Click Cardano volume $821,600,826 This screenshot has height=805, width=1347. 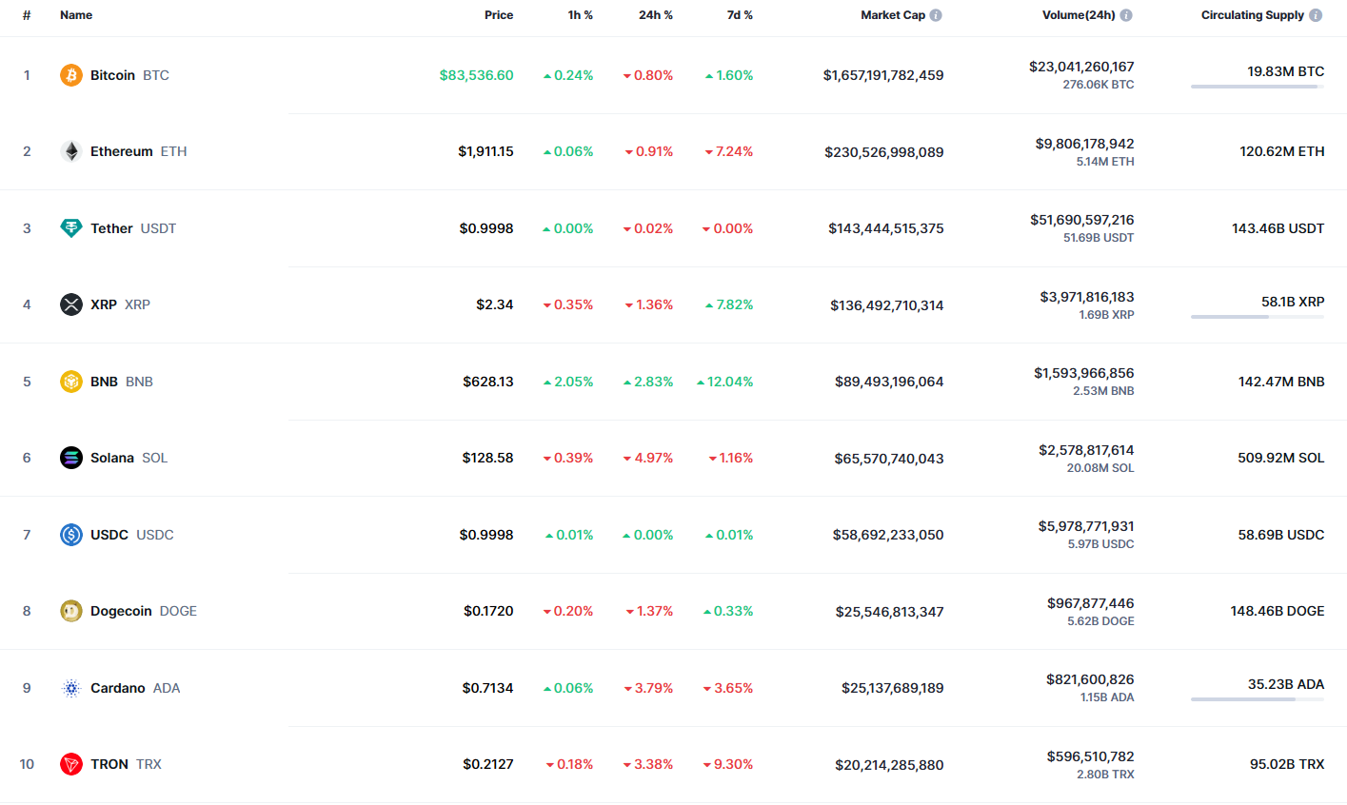coord(1090,679)
